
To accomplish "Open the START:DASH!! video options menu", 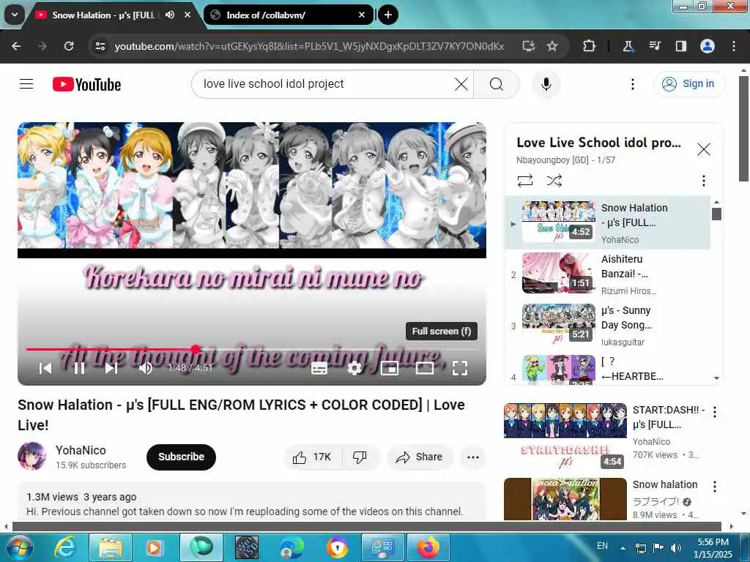I will point(715,411).
